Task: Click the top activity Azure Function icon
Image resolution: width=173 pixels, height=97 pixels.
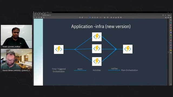Action: 97,37
